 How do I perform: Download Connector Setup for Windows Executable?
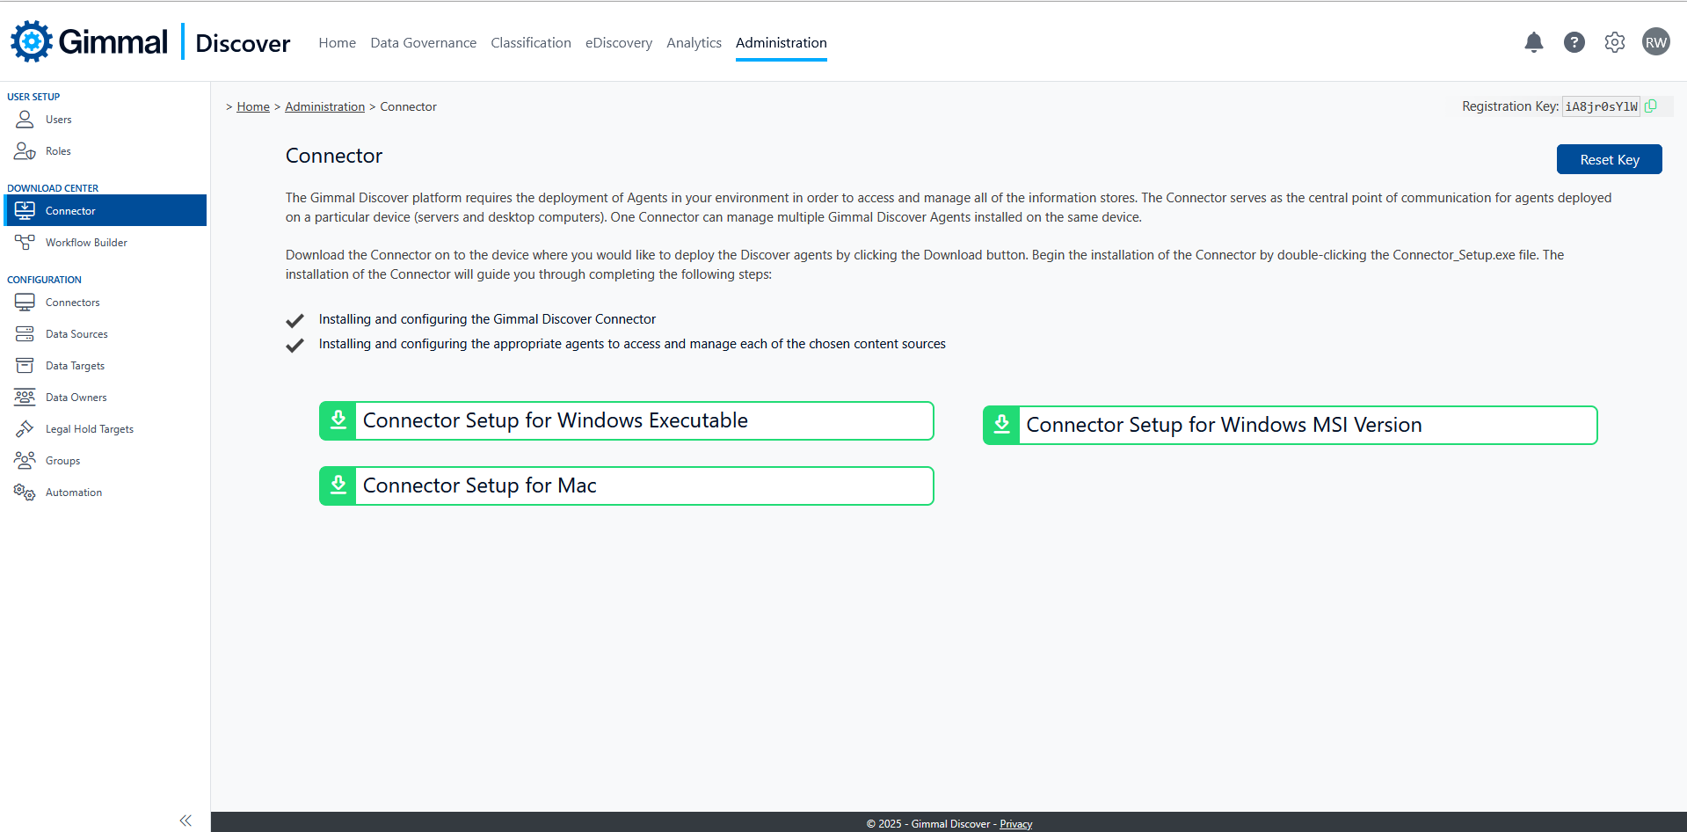click(x=626, y=421)
